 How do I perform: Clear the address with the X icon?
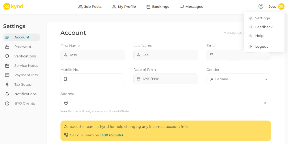[x=265, y=103]
